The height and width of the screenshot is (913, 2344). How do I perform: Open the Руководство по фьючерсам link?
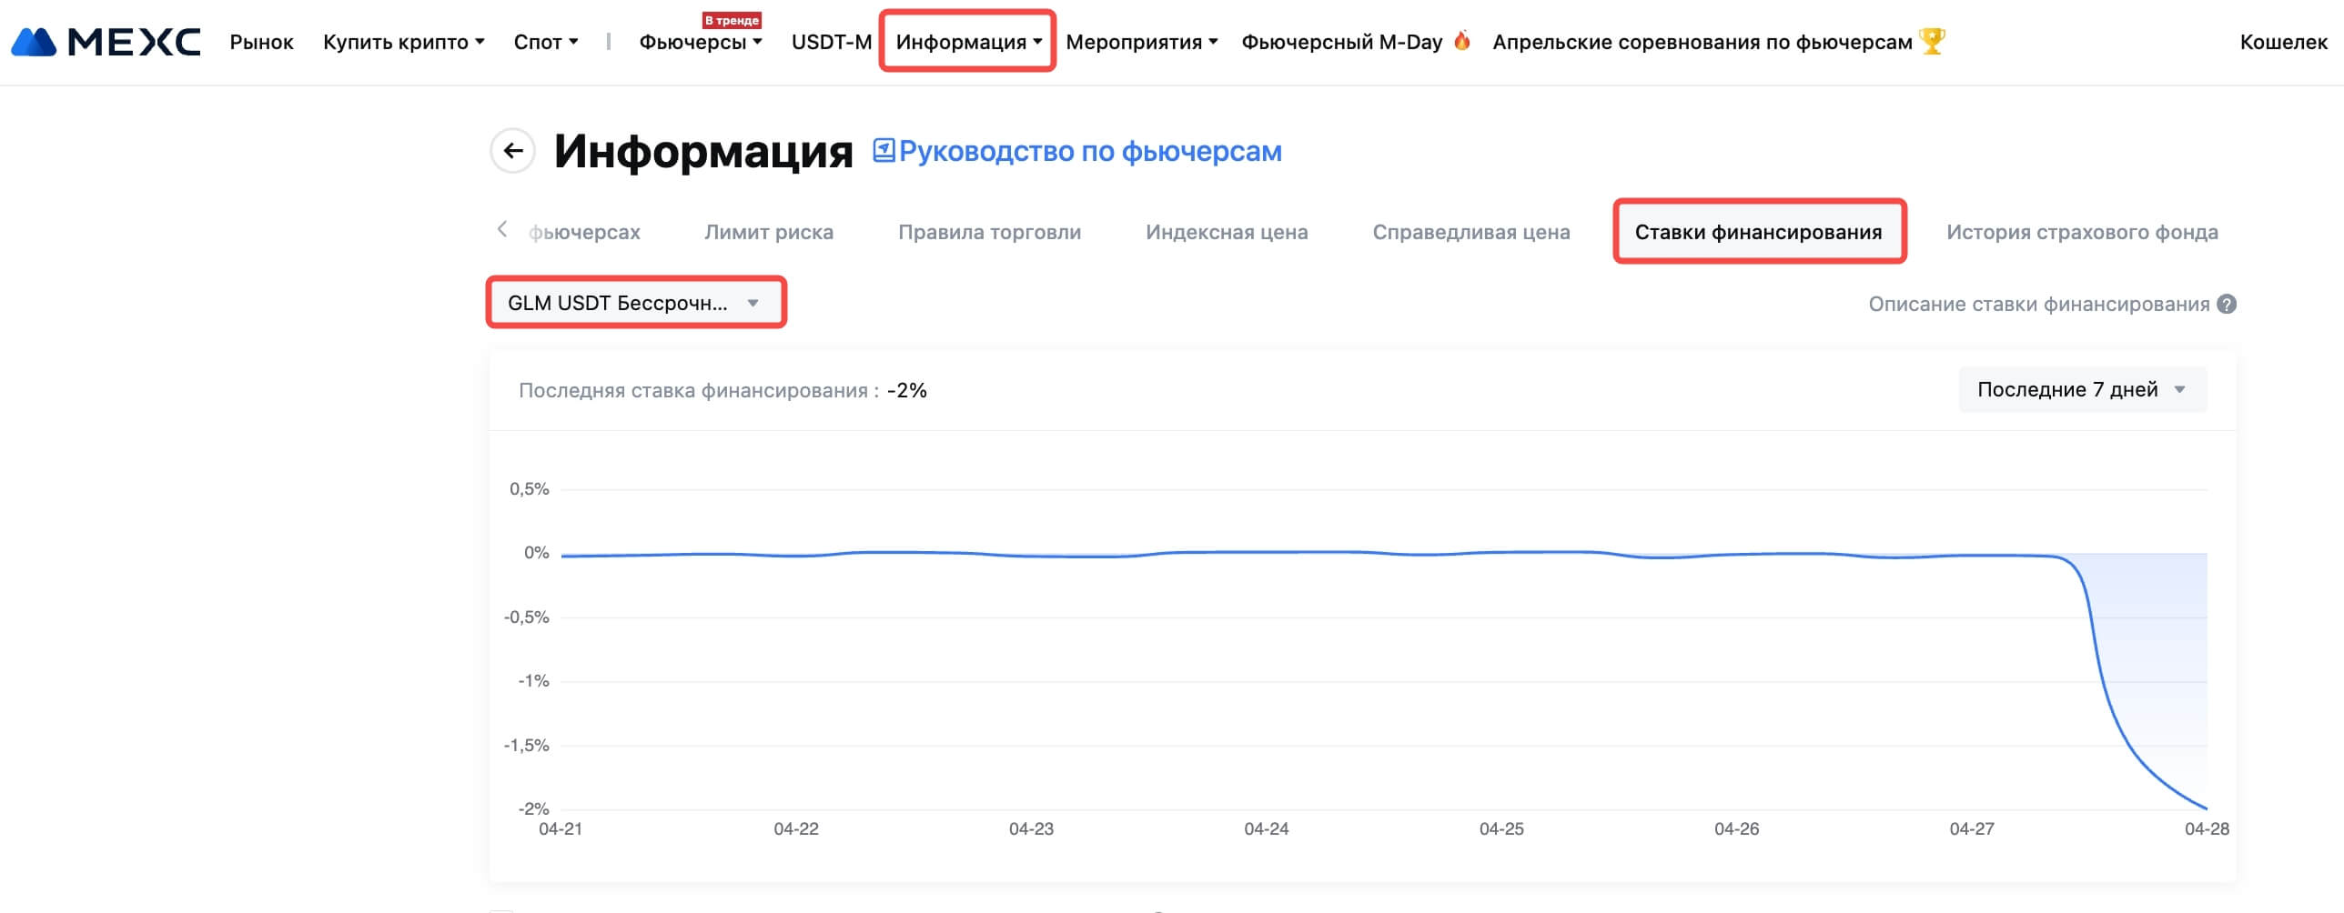click(1089, 151)
